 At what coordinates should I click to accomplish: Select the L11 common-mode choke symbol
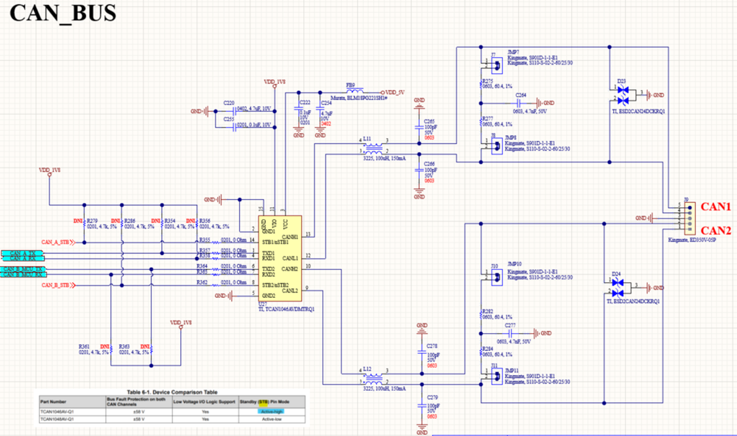click(x=373, y=148)
